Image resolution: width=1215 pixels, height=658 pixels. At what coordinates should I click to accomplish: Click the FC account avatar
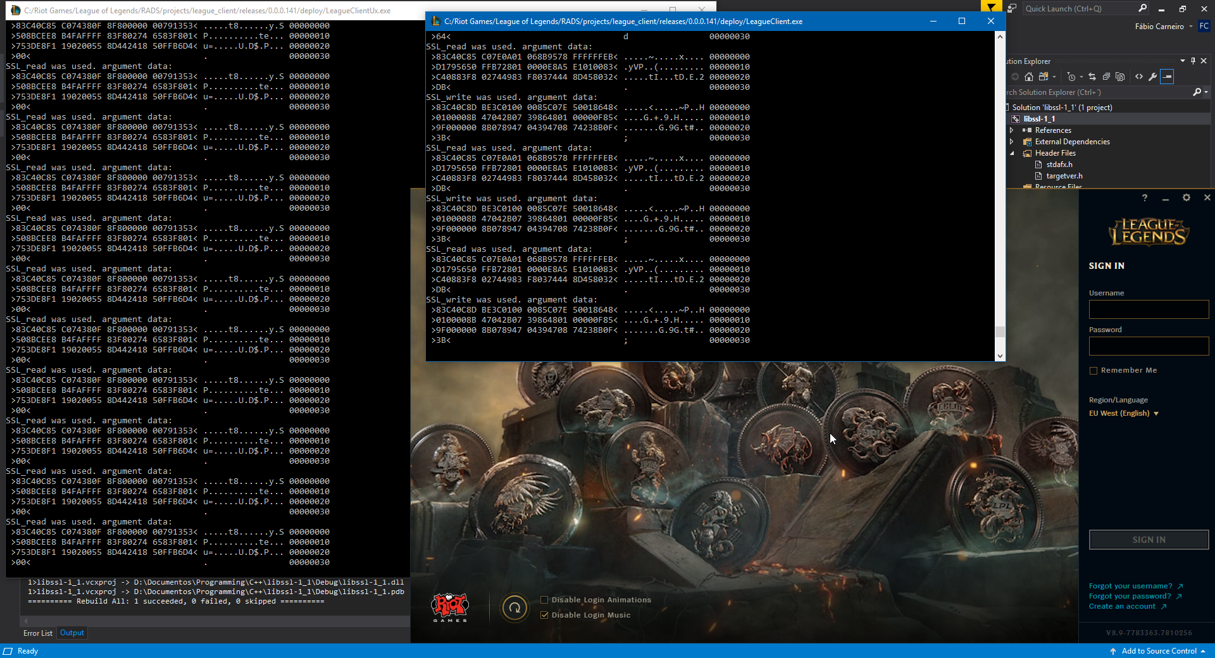point(1204,27)
